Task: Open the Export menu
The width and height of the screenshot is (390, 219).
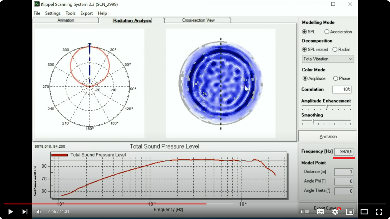Action: pyautogui.click(x=87, y=13)
